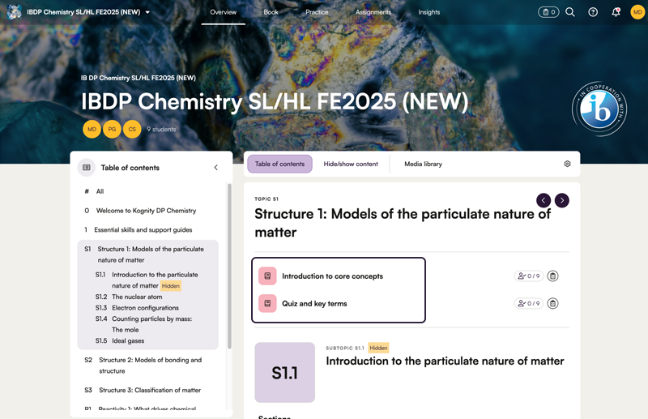The width and height of the screenshot is (648, 419).
Task: View 0/9 completion for Quiz and key terms
Action: (529, 304)
